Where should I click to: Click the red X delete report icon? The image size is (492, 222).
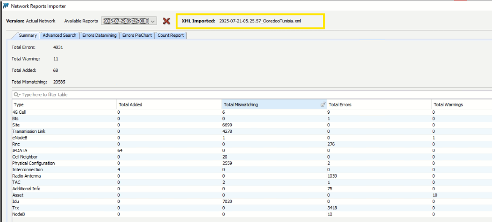[166, 21]
